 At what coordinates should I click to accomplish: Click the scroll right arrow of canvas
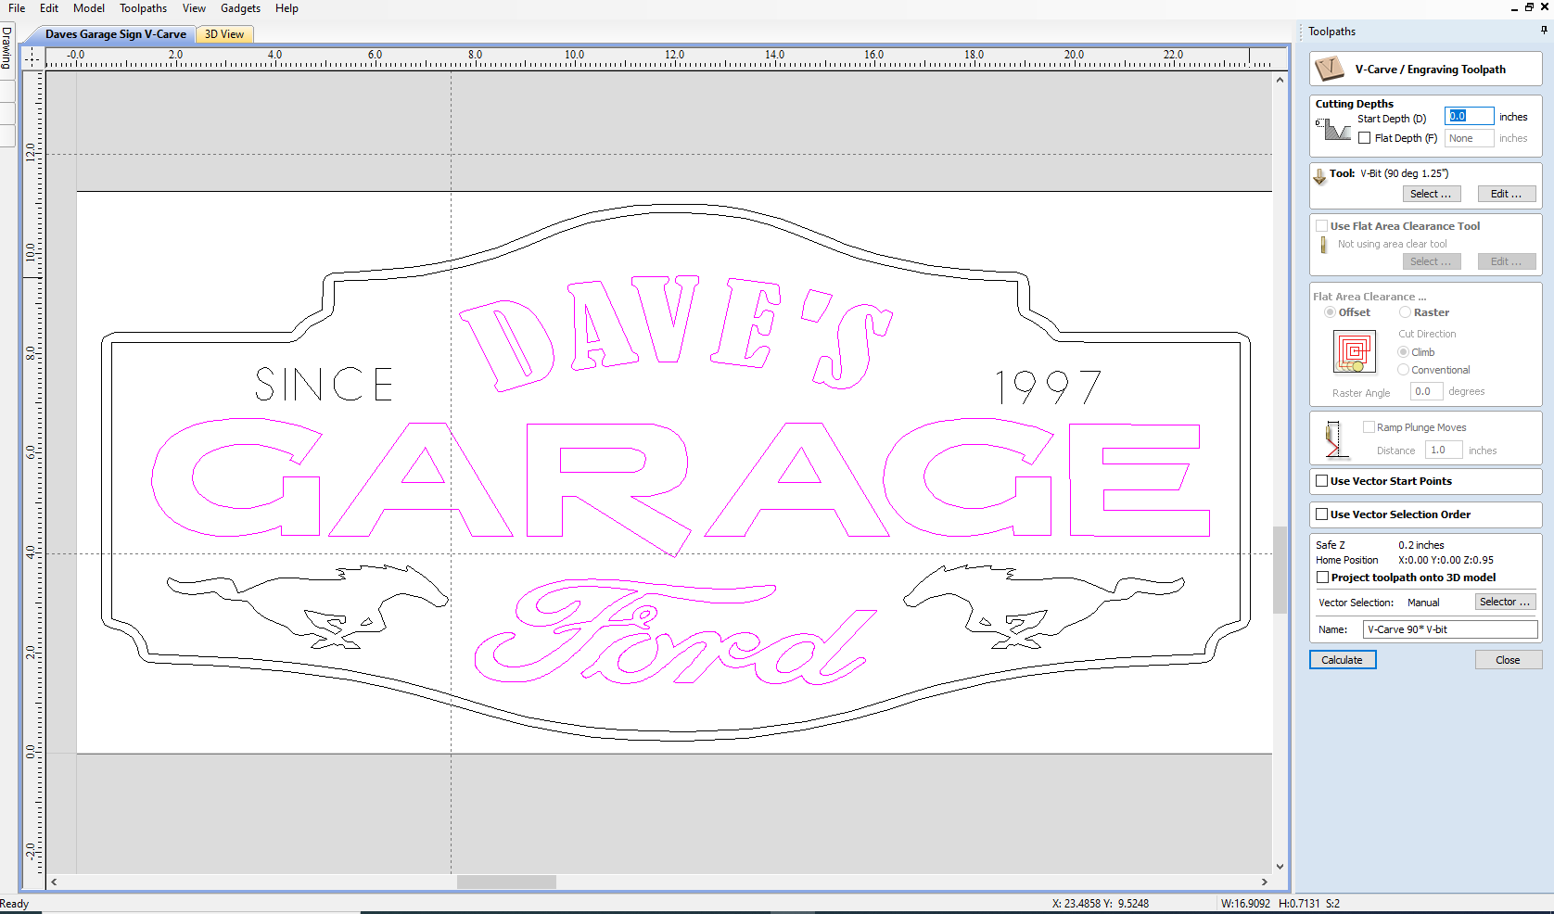1264,882
